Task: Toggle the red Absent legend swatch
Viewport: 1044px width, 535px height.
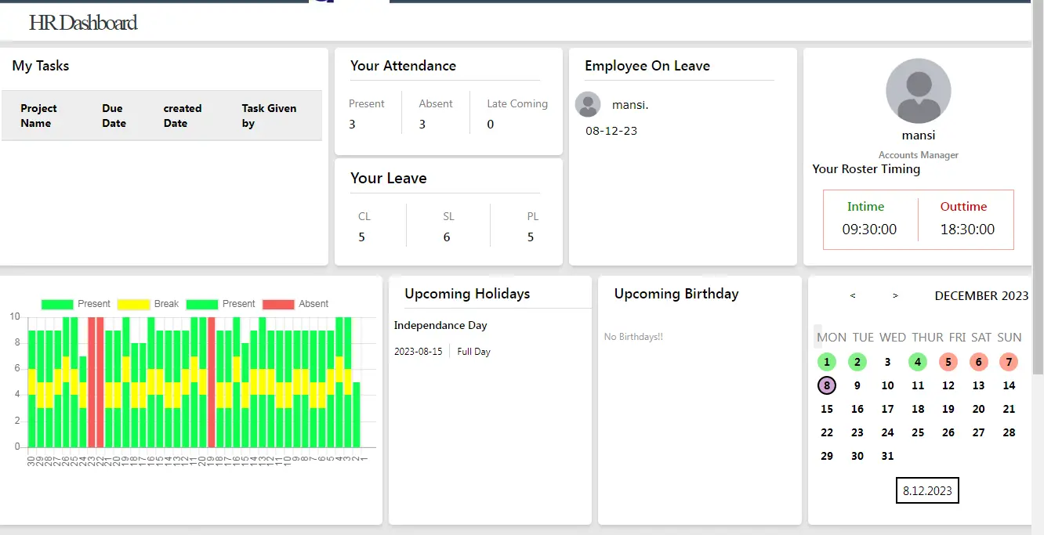Action: (278, 304)
